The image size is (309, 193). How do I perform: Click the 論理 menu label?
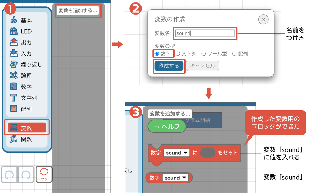pyautogui.click(x=26, y=76)
